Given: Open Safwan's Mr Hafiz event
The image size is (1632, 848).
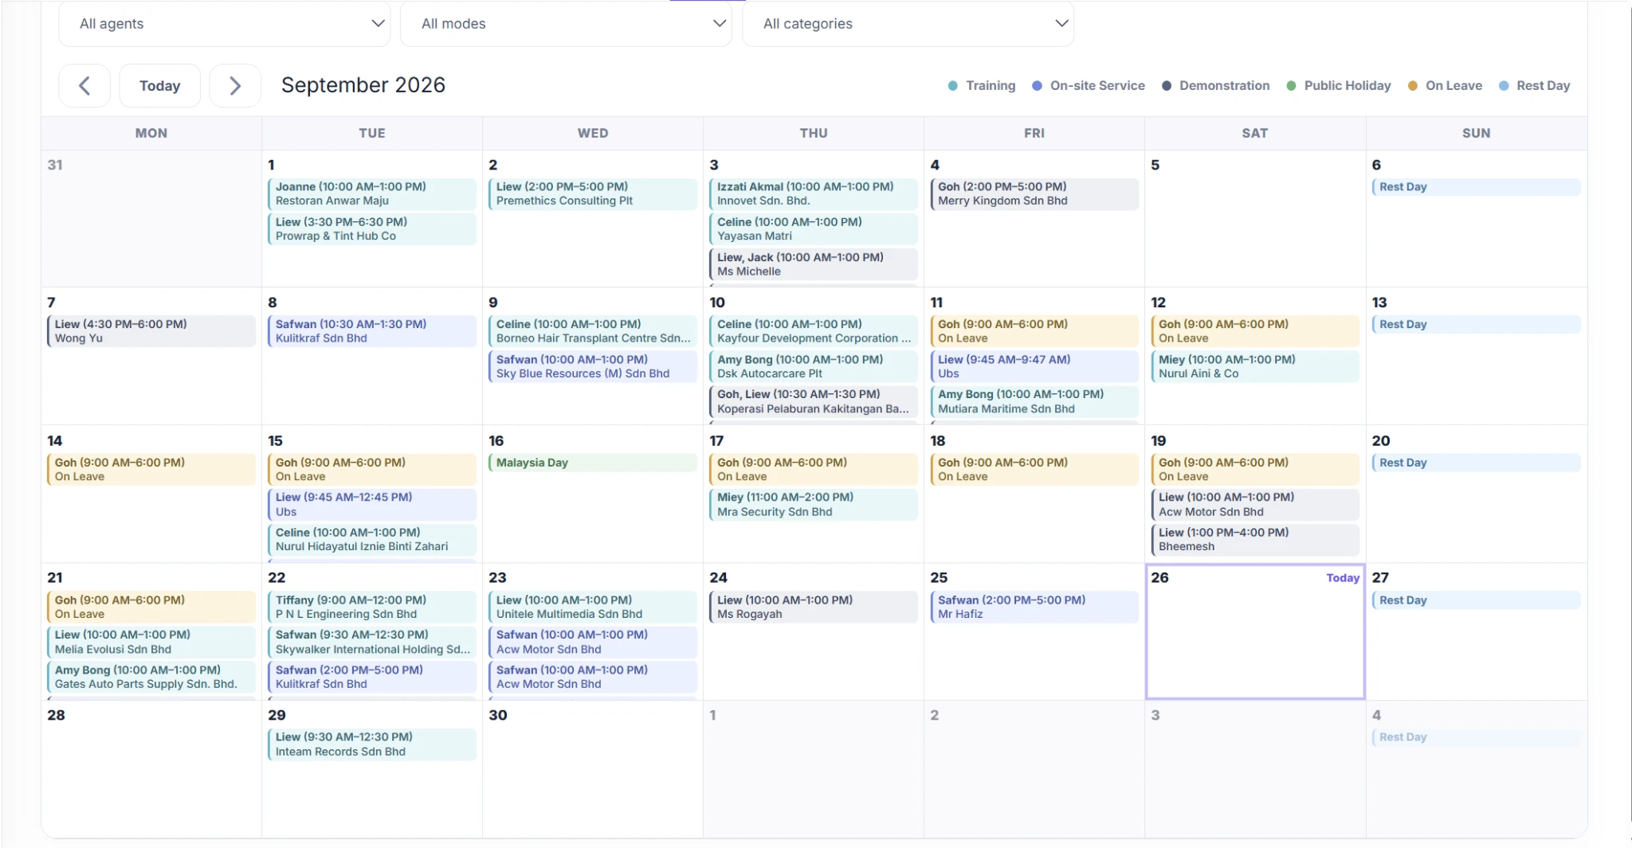Looking at the screenshot, I should (x=1034, y=608).
